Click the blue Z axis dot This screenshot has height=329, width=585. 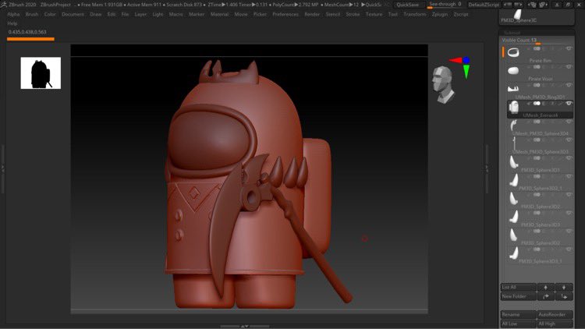pyautogui.click(x=466, y=60)
